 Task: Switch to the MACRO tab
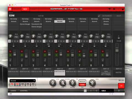click(121, 80)
